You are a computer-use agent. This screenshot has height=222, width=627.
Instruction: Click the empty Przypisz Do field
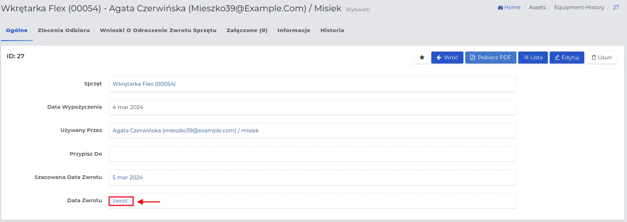click(312, 154)
